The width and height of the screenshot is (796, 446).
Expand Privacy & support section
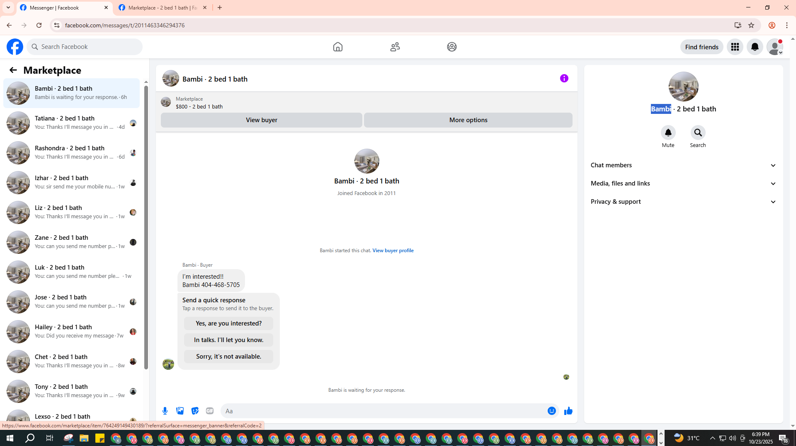(x=683, y=202)
